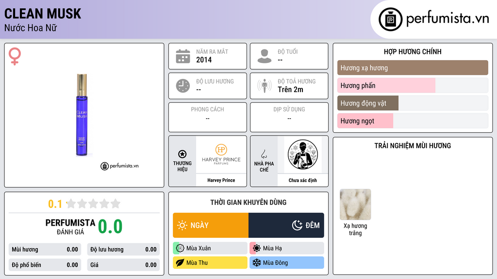Viewport: 497px width, 279px height.
Task: Click the Trên 2m sillage value
Action: (290, 90)
